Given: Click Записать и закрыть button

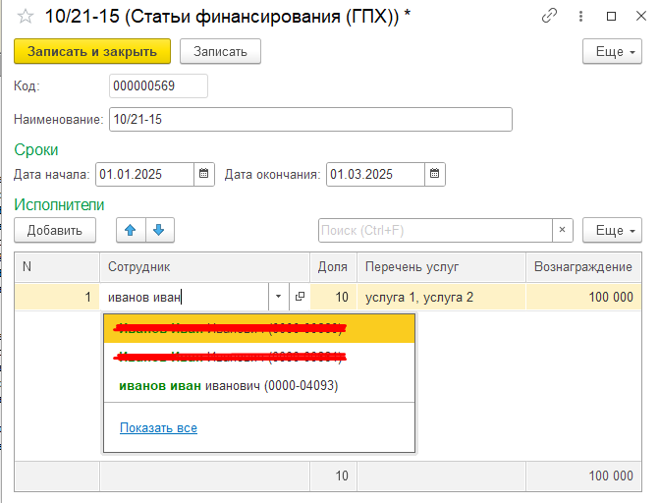Looking at the screenshot, I should point(92,52).
